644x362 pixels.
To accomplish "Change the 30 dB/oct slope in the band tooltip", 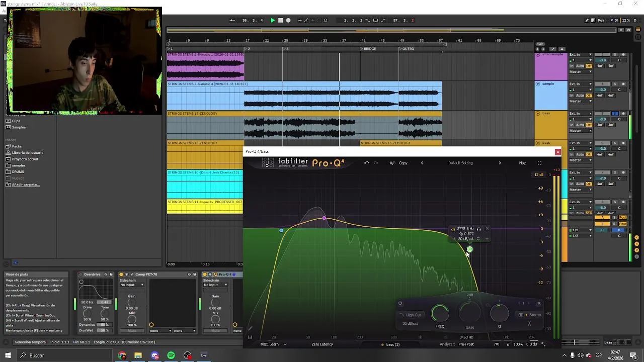I will [465, 239].
